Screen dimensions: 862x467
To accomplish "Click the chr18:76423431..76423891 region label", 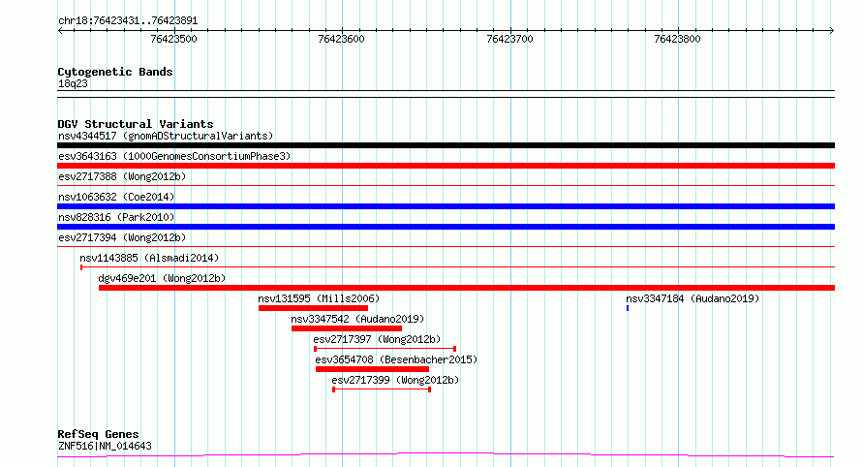I will (x=128, y=21).
